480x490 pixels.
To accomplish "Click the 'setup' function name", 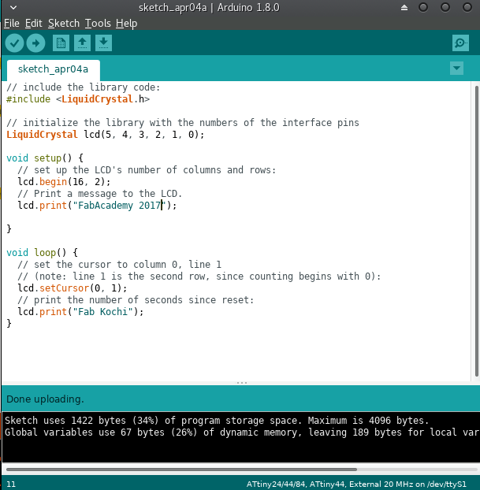I will 47,158.
